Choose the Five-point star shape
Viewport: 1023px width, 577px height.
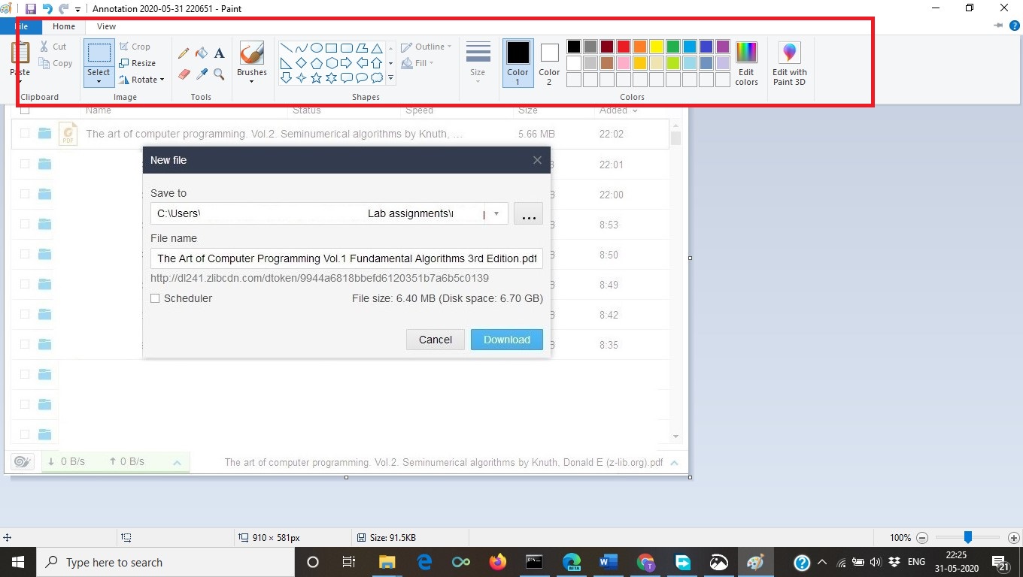coord(317,78)
